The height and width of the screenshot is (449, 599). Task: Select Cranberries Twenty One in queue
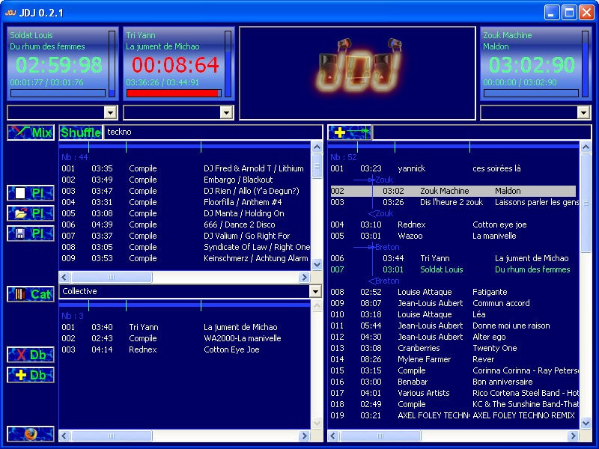point(454,348)
